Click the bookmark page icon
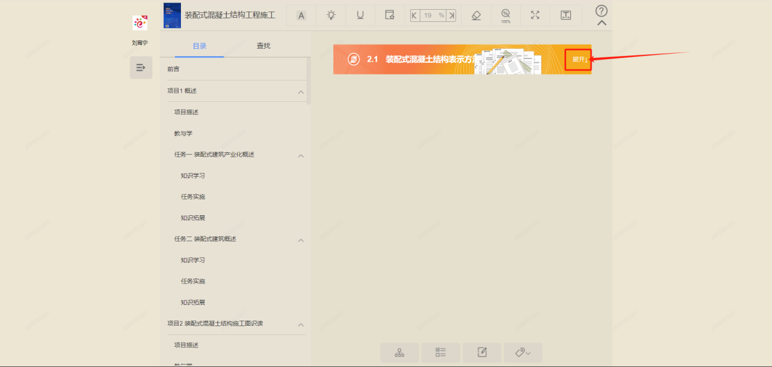The height and width of the screenshot is (367, 772). (x=389, y=15)
